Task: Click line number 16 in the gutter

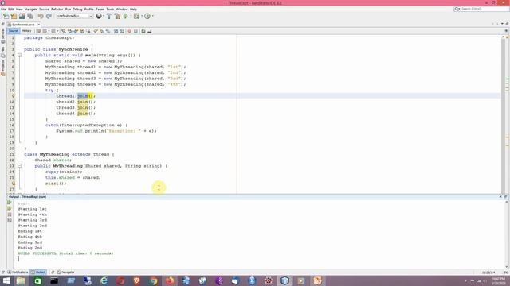Action: [x=12, y=126]
